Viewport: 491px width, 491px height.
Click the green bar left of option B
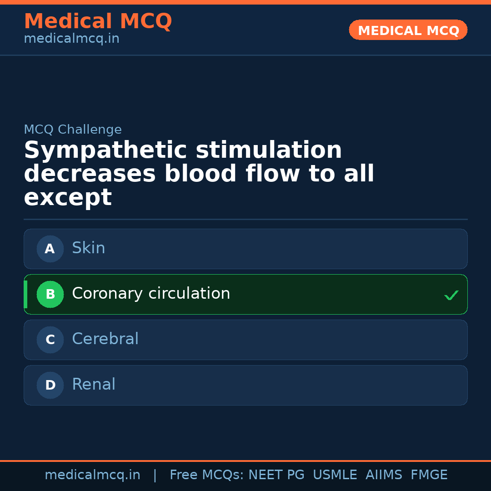[x=25, y=294]
